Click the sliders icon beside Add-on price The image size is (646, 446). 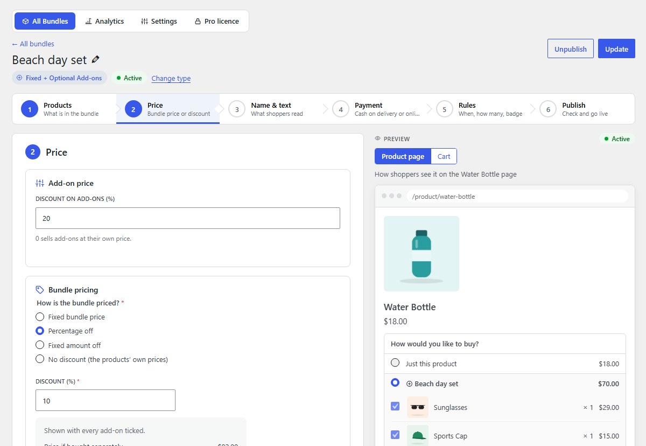point(40,183)
